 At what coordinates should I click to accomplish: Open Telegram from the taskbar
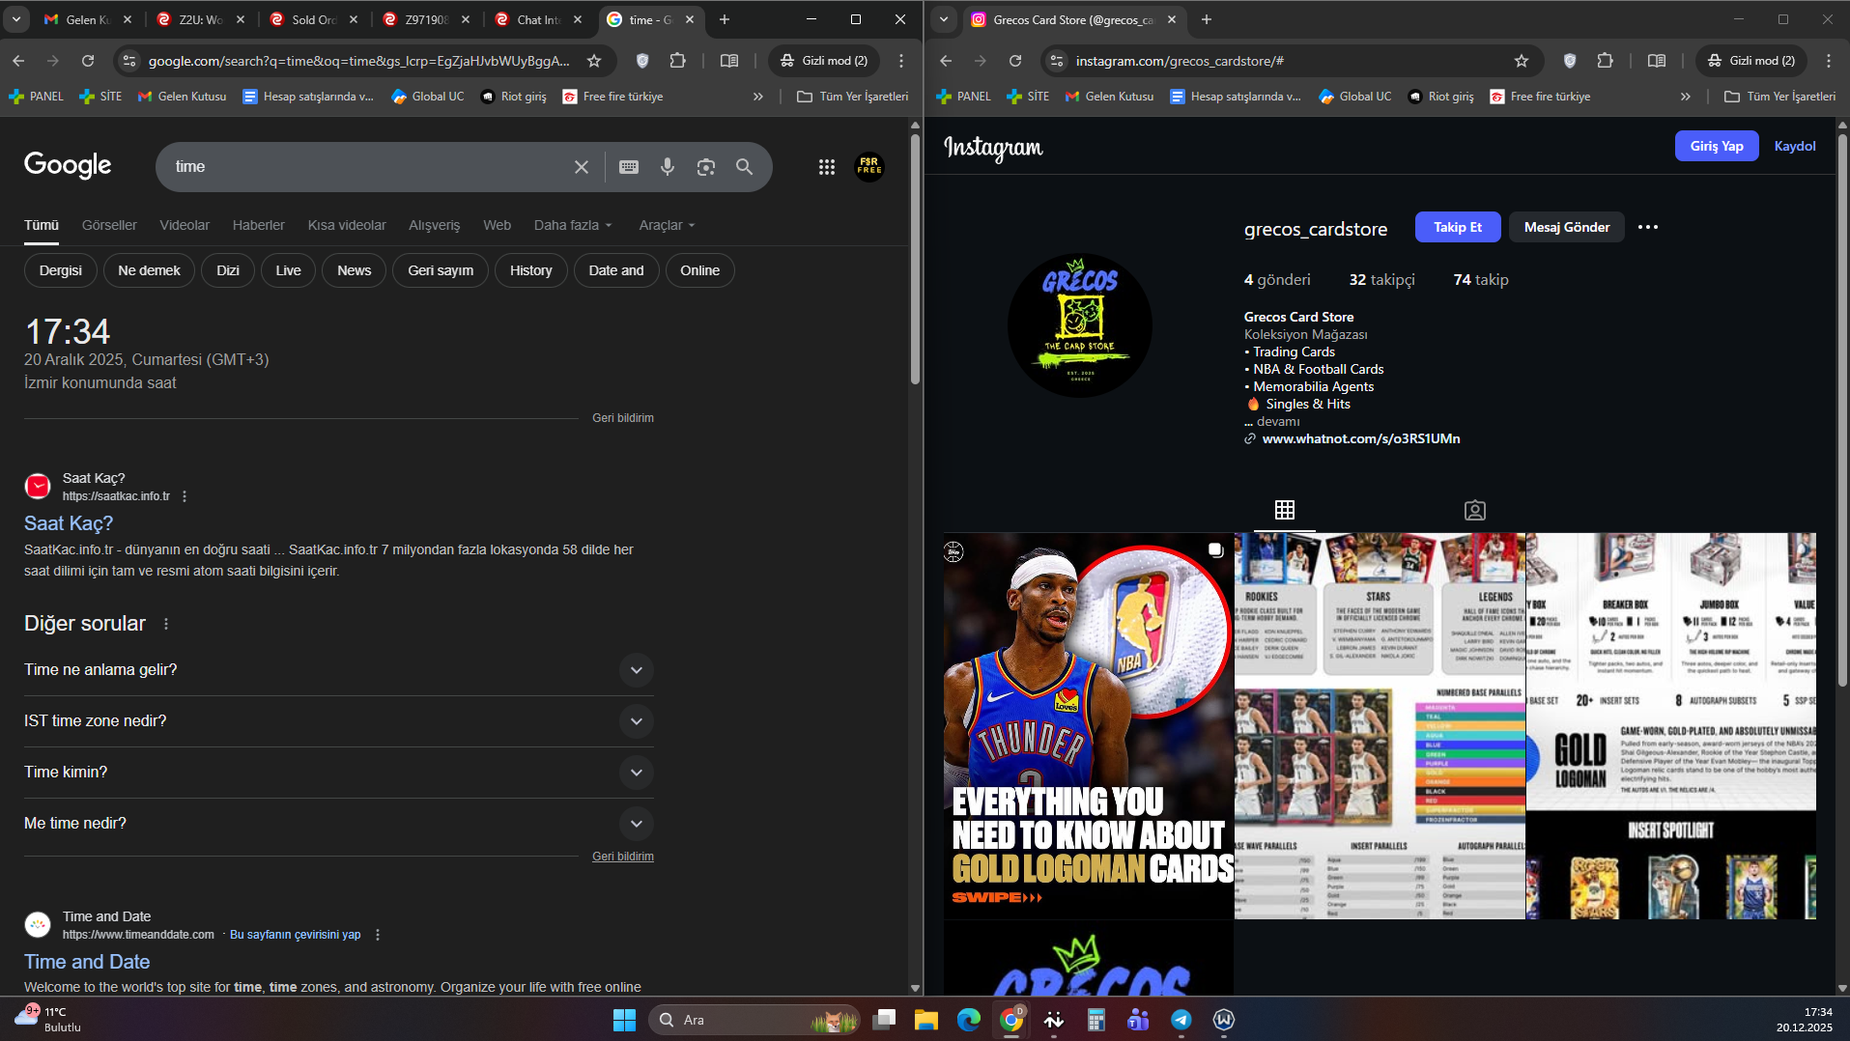[x=1181, y=1020]
